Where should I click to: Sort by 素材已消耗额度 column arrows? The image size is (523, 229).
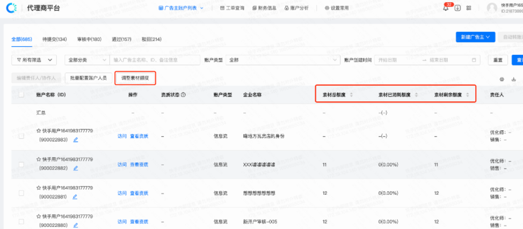[416, 95]
